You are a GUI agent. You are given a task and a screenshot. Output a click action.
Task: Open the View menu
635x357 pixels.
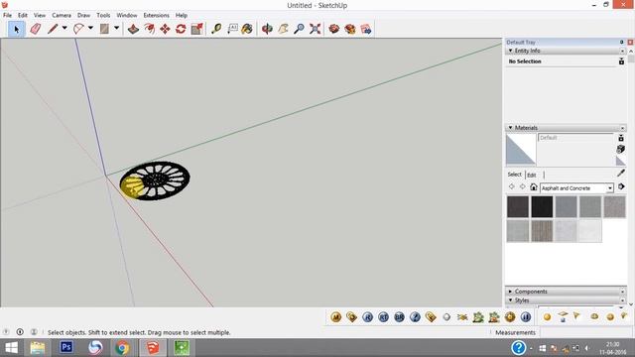click(x=40, y=15)
